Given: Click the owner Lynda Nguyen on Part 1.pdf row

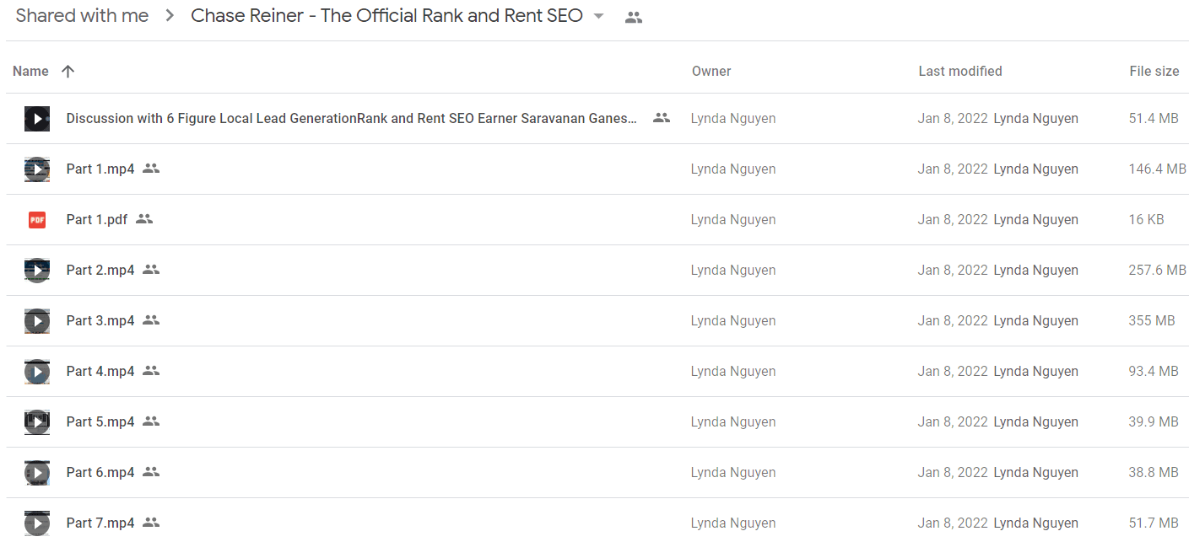Looking at the screenshot, I should [733, 219].
